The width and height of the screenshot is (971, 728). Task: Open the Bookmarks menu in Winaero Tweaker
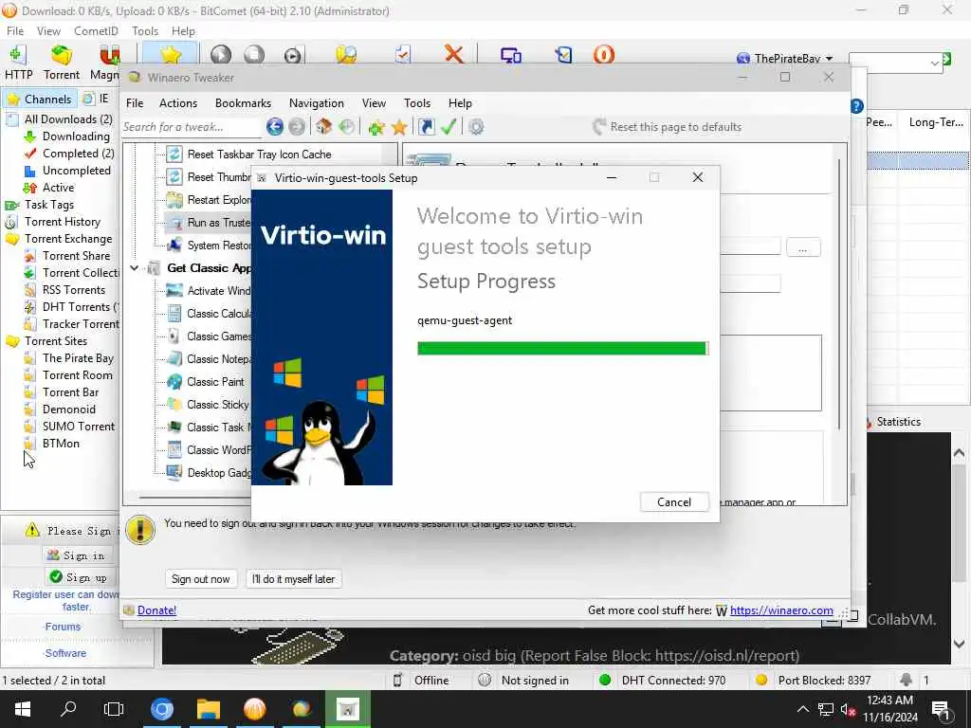243,103
